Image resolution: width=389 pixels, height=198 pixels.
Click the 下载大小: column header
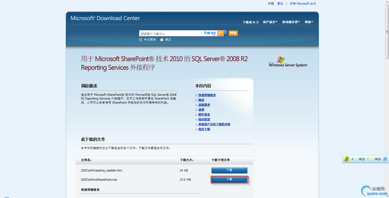(187, 160)
